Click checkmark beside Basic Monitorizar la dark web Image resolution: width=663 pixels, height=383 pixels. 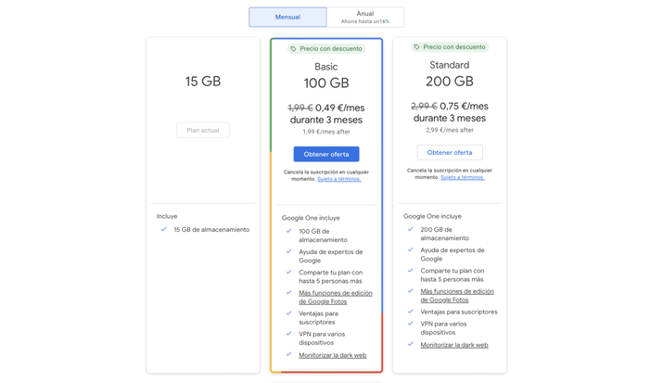(288, 354)
